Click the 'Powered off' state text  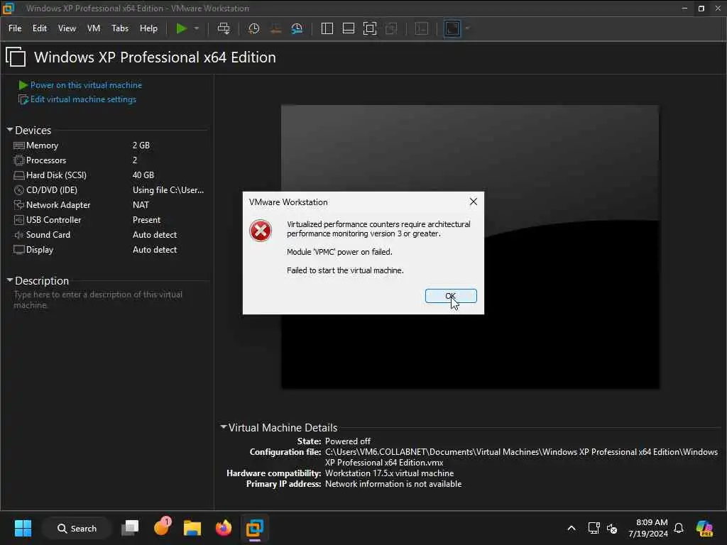click(x=347, y=441)
